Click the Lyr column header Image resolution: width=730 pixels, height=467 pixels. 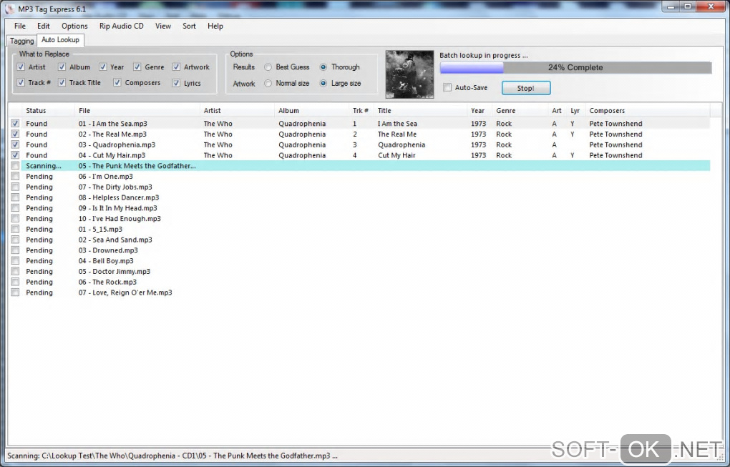[x=576, y=111]
